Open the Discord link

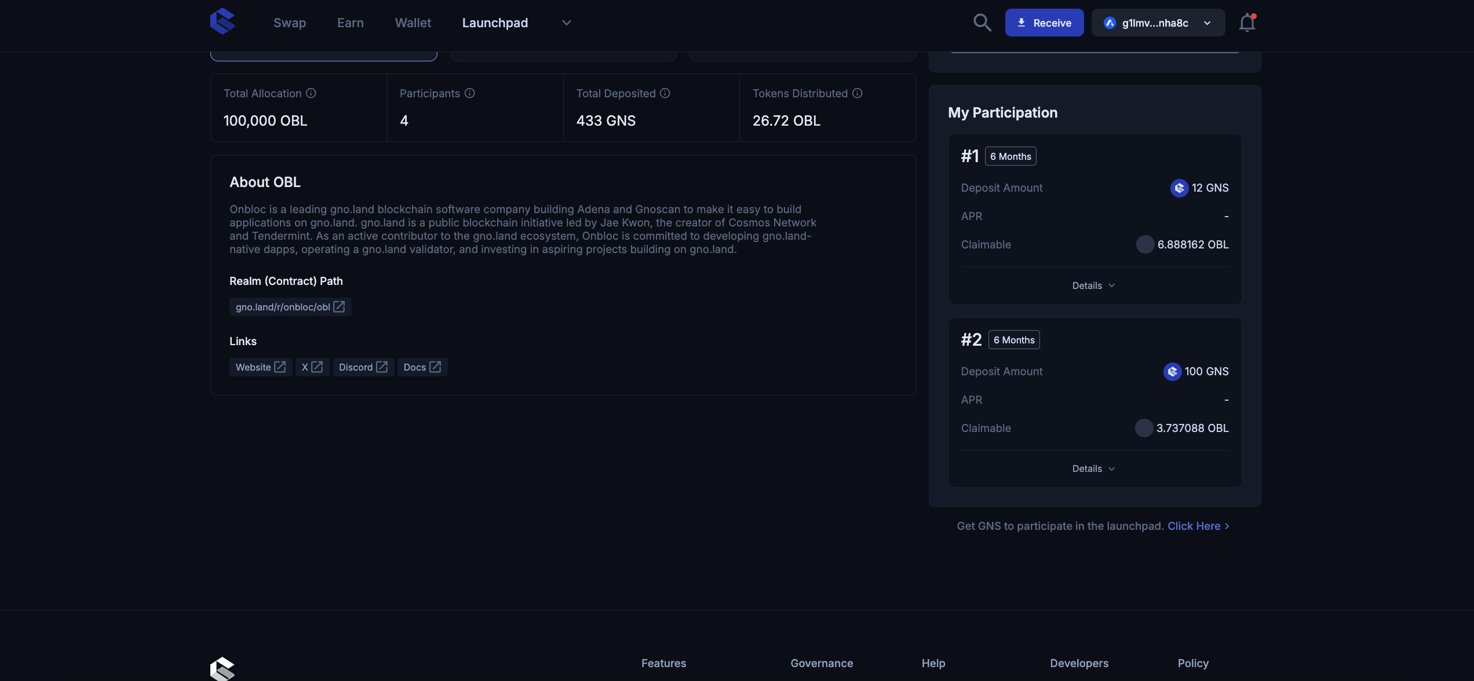pyautogui.click(x=363, y=367)
